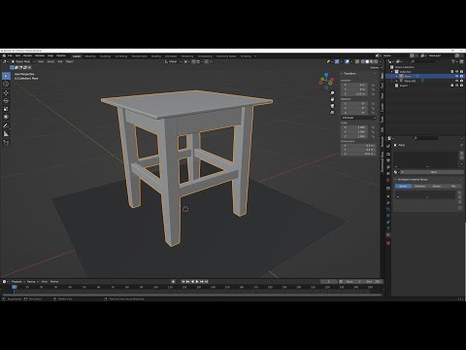The image size is (466, 350).
Task: Click the zoom magnifier viewport icon
Action: click(x=332, y=92)
